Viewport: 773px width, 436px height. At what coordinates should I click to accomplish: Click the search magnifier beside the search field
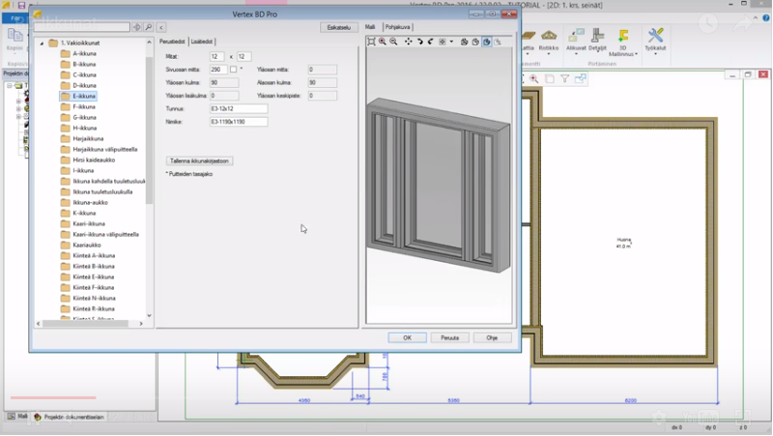coord(149,27)
